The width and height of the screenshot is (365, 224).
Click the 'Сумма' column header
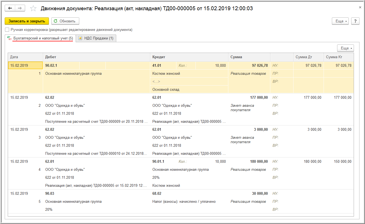point(249,57)
